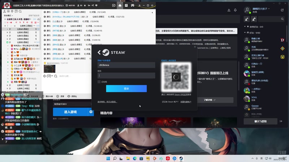Click the search magnifier in the YY channel toolbar

pos(20,12)
